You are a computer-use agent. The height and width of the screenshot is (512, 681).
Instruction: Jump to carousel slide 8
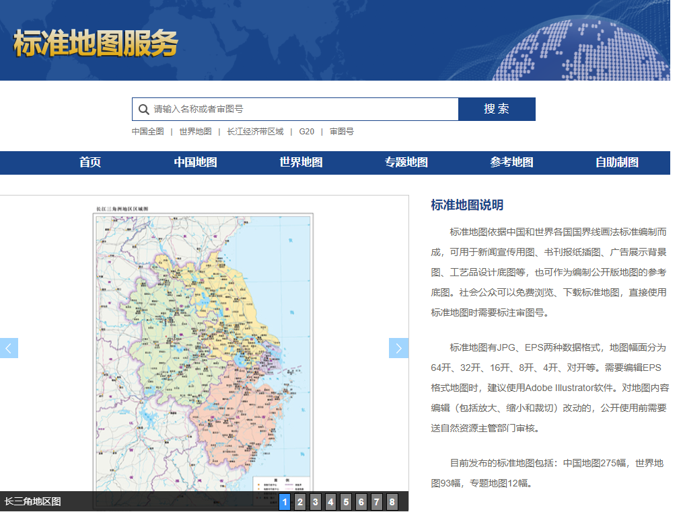(392, 502)
